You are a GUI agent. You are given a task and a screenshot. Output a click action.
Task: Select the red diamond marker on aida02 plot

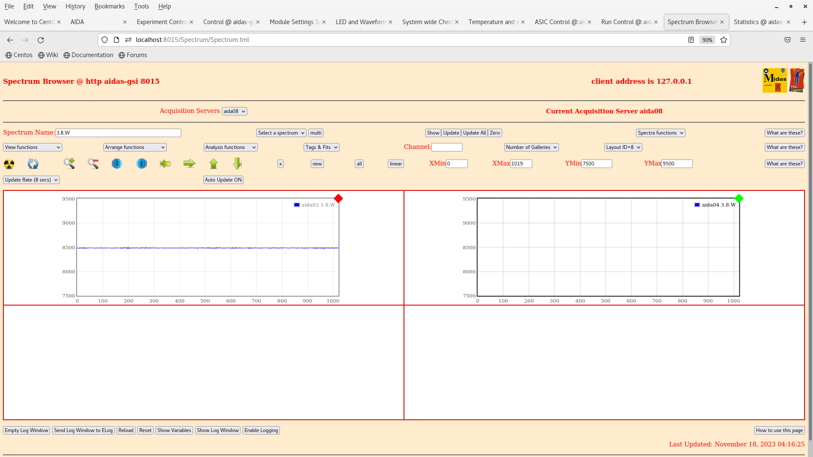[338, 198]
